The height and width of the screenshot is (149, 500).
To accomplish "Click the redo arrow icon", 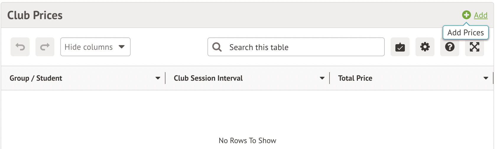I will (45, 47).
